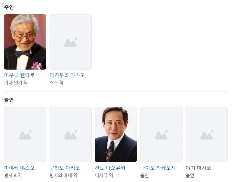Screen dimensions: 233x182
Task: Open 쿠라노 아키코 placeholder image
Action: tap(70, 134)
